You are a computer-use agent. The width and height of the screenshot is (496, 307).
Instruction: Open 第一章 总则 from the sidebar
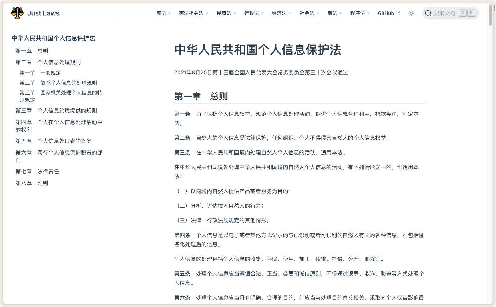[32, 51]
